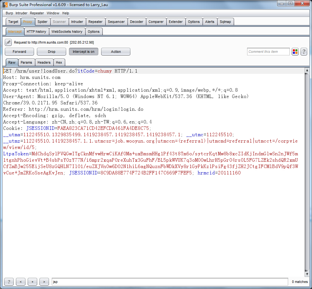Switch to the Comparer tab
312x289 pixels.
[x=156, y=22]
